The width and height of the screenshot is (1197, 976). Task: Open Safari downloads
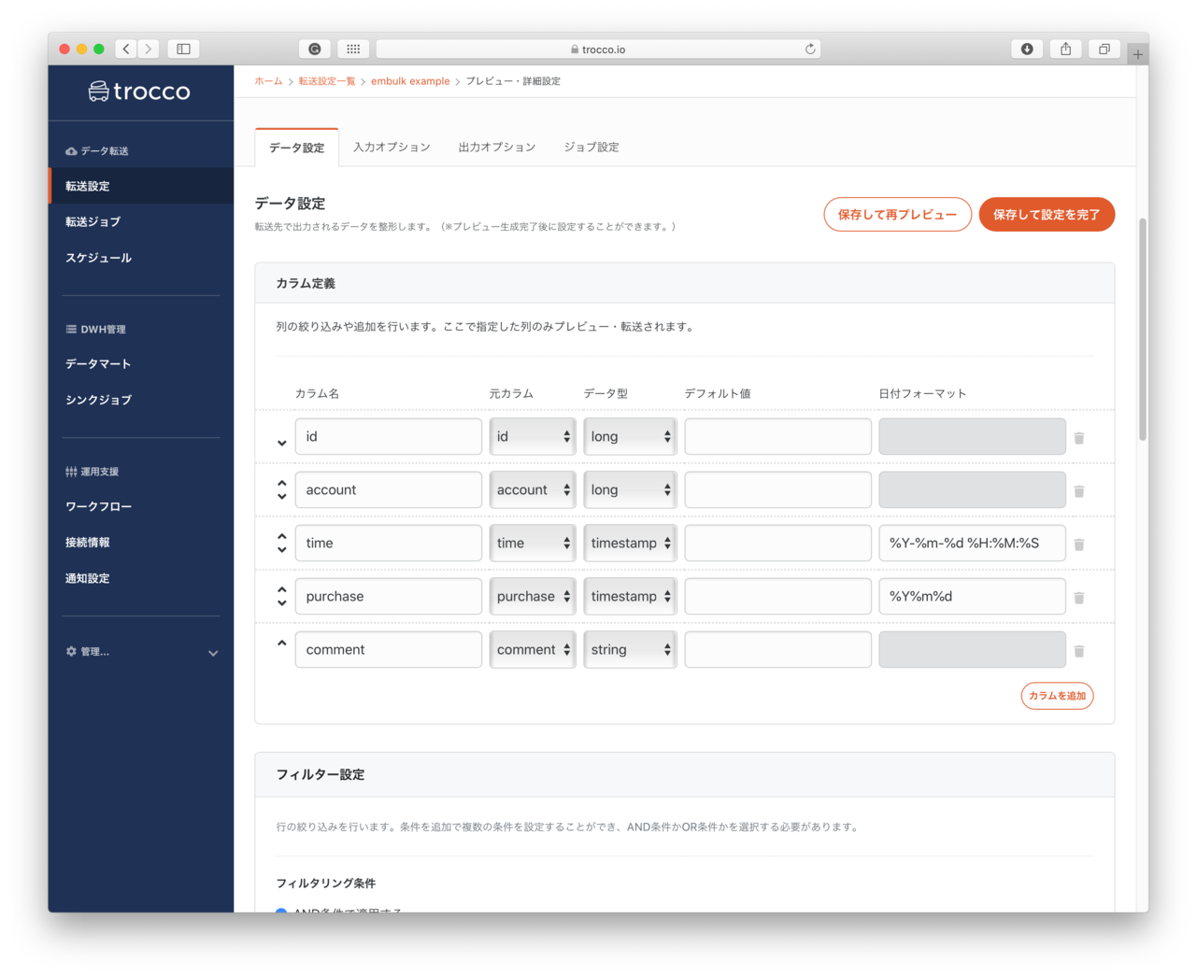click(1027, 49)
